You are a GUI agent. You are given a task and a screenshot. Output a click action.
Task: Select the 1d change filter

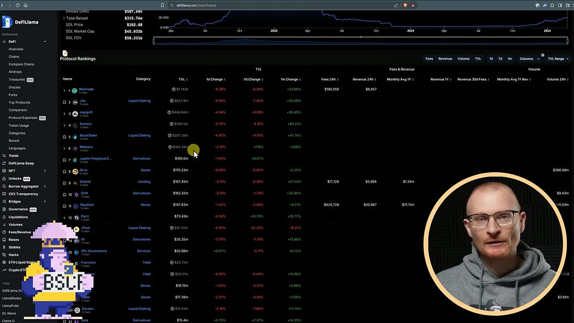coord(491,58)
